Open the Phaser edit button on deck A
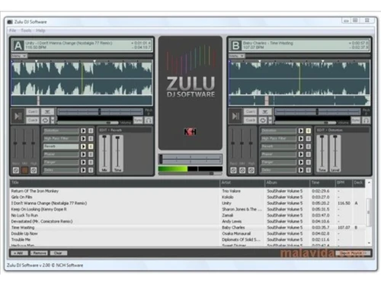The width and height of the screenshot is (381, 286). click(x=91, y=154)
